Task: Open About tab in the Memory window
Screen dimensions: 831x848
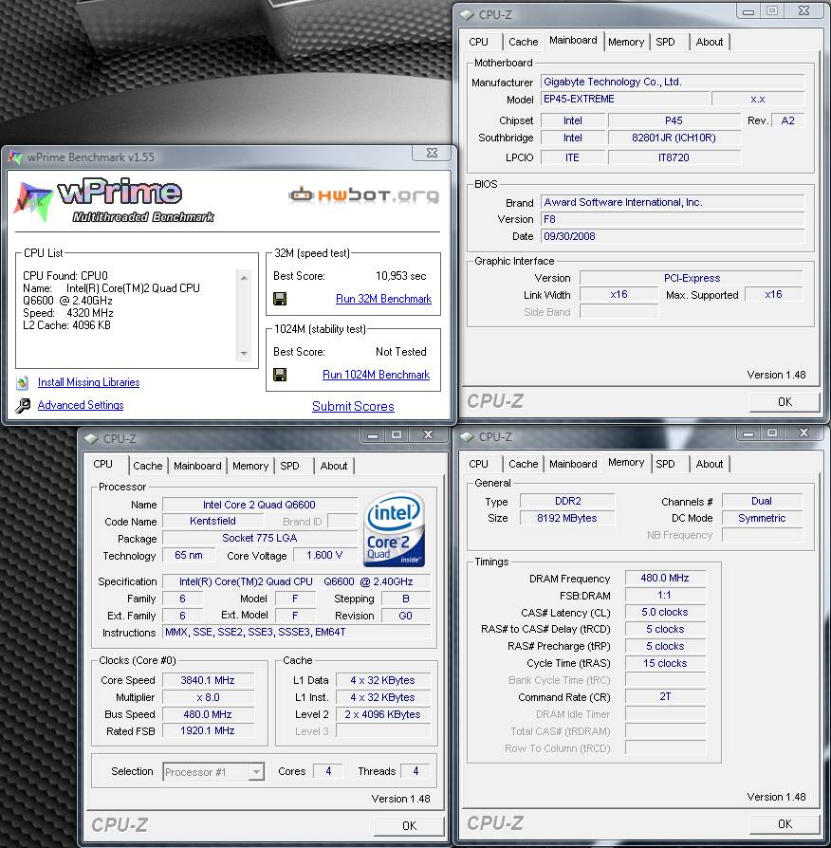Action: 710,464
